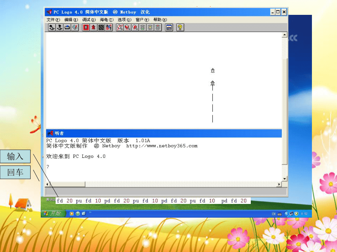The height and width of the screenshot is (252, 337).
Task: Click the listener window monitor icon
Action: pos(169,27)
